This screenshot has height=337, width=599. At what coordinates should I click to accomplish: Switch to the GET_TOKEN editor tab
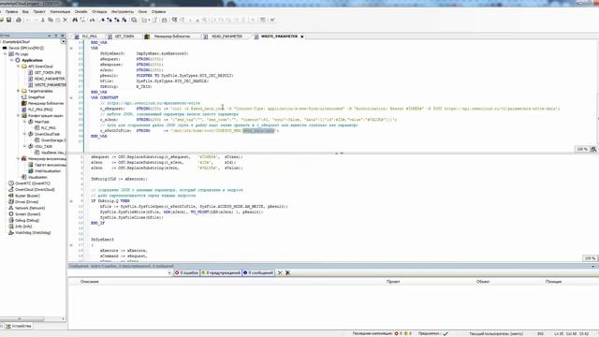coord(122,37)
